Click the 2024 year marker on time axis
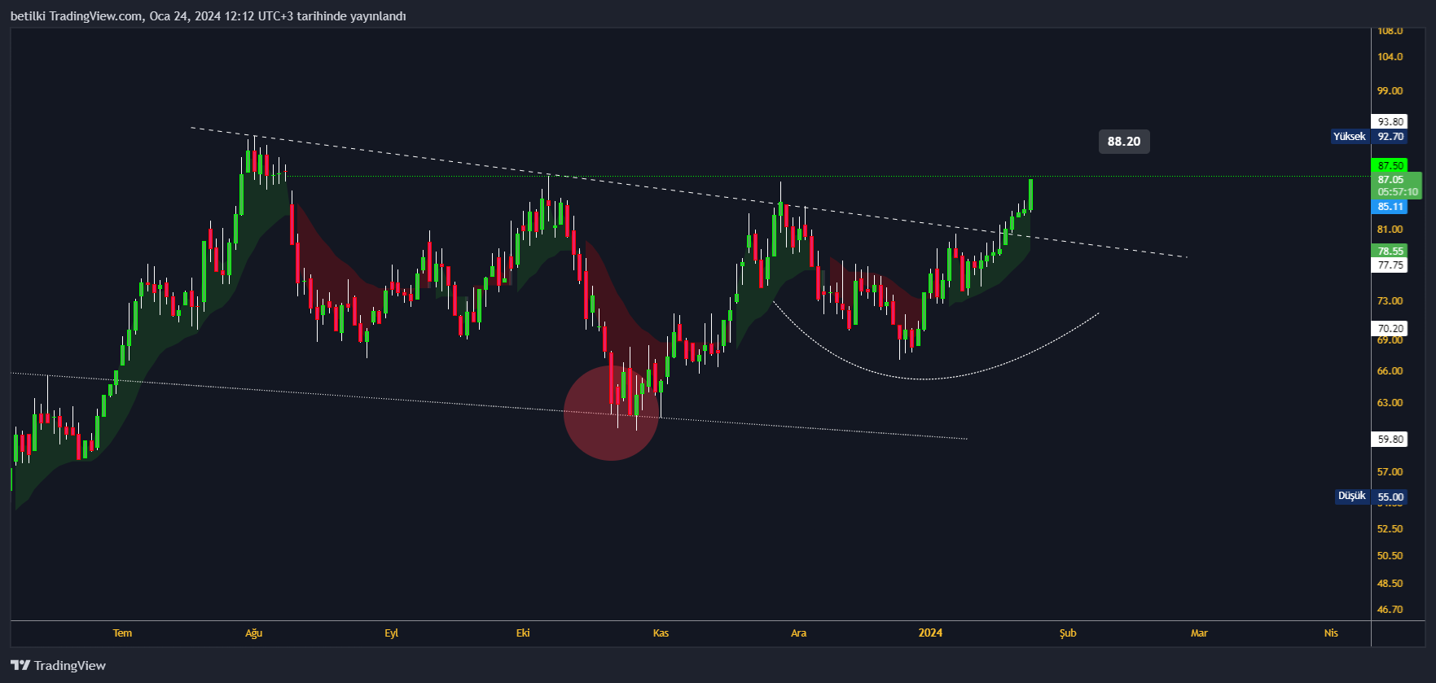The height and width of the screenshot is (683, 1436). pos(930,633)
